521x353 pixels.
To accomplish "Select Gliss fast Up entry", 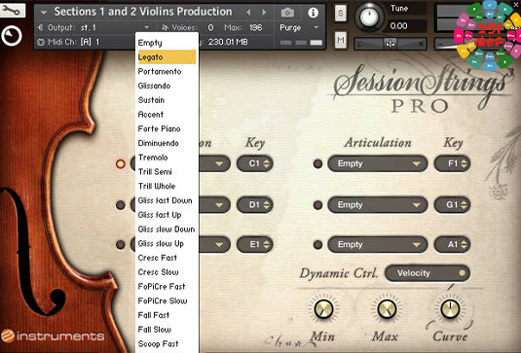I will 167,215.
